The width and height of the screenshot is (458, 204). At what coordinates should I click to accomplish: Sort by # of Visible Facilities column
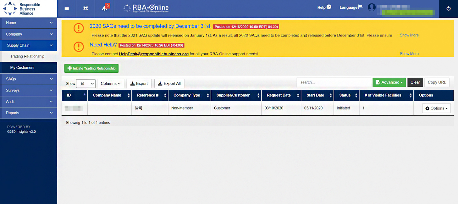tap(387, 95)
